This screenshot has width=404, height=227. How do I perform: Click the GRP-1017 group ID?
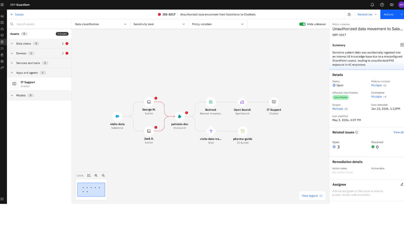coord(339,35)
